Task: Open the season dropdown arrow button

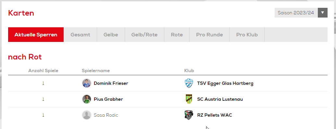Action: [323, 13]
